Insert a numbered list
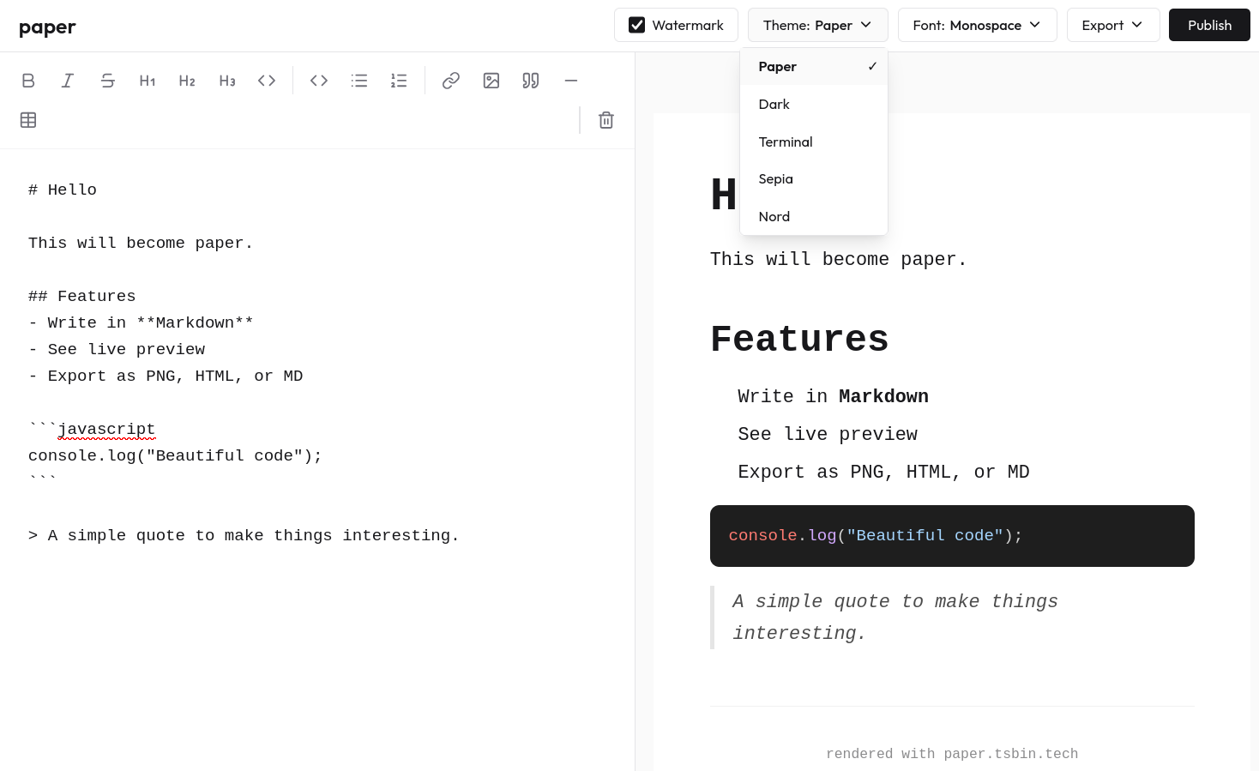Image resolution: width=1259 pixels, height=771 pixels. [399, 81]
